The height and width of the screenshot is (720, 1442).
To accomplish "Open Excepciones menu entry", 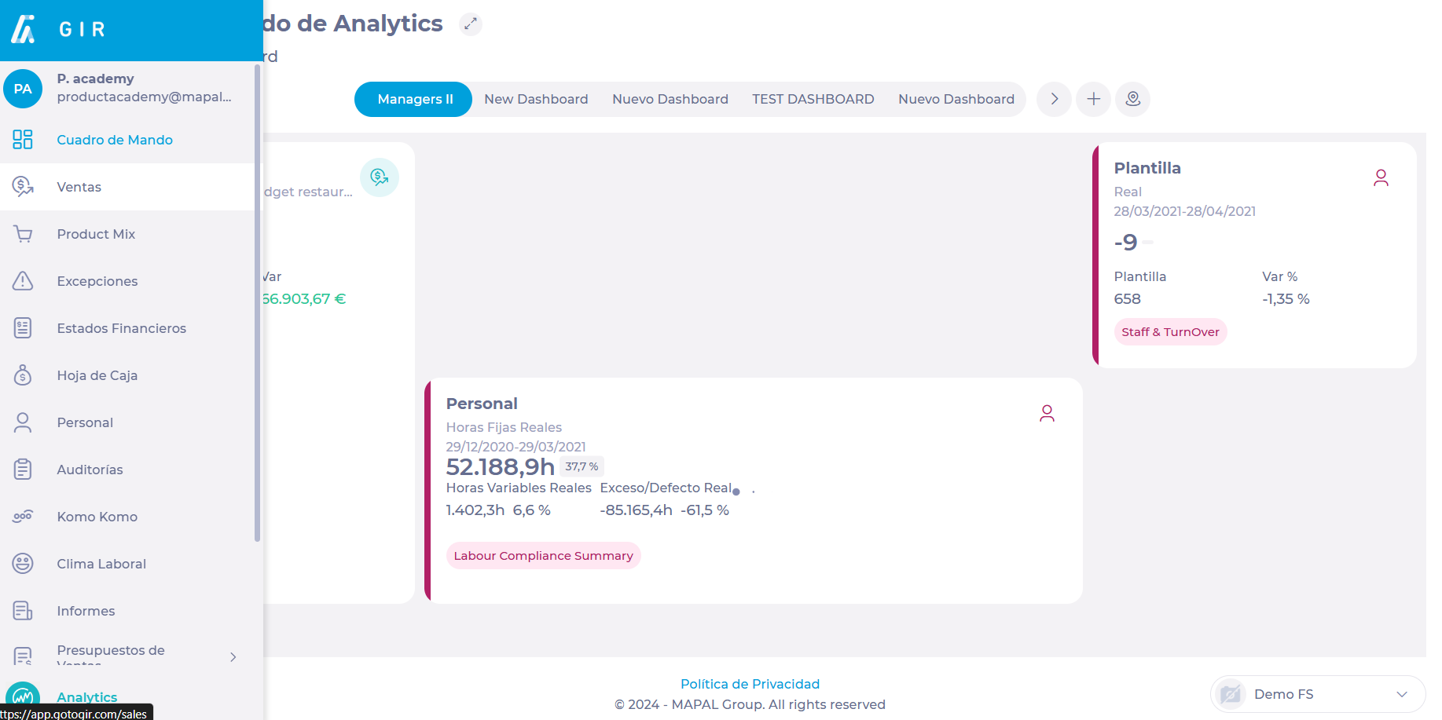I will click(x=127, y=281).
